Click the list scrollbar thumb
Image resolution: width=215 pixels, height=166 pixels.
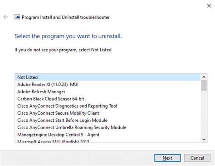[204, 86]
